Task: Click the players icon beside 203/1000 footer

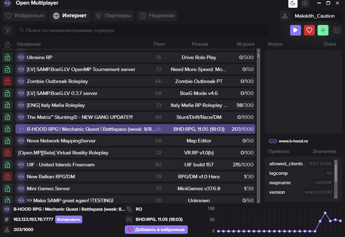Action: coord(7,230)
